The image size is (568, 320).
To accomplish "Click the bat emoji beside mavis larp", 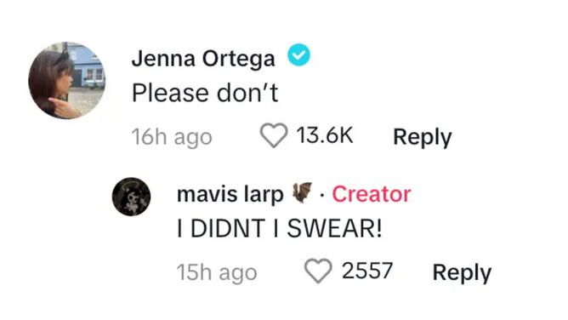I will pyautogui.click(x=302, y=192).
